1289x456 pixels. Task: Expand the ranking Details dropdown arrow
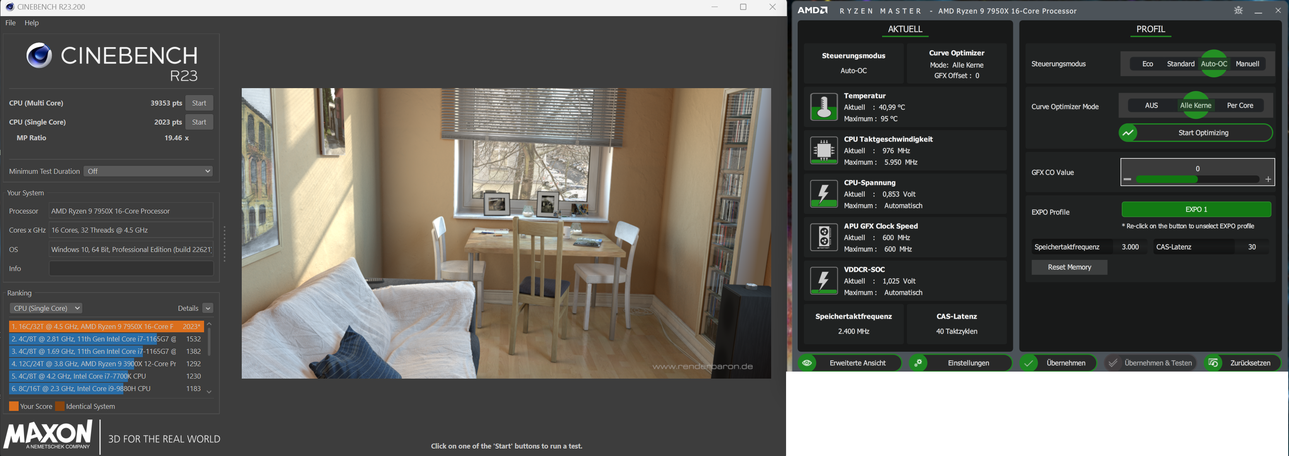[x=208, y=309]
